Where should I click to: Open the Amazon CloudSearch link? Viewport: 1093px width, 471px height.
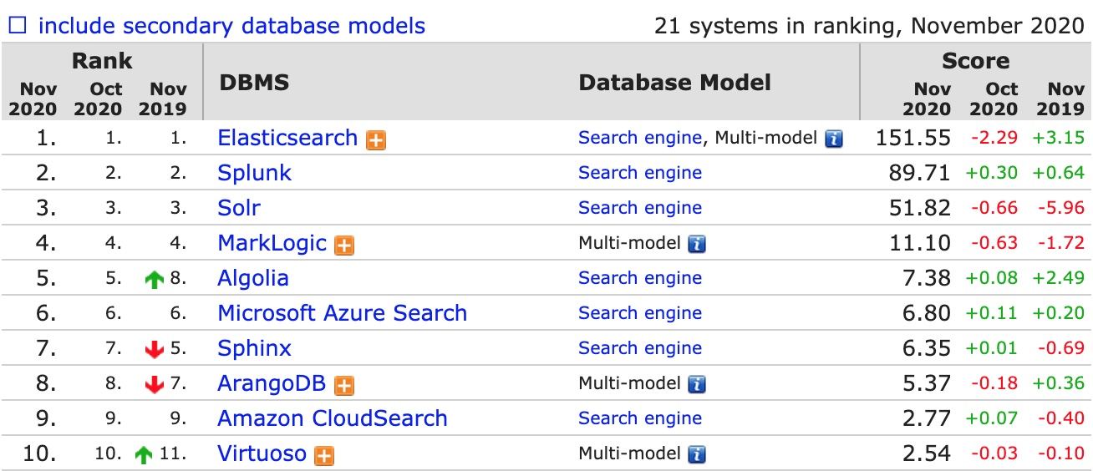[x=332, y=418]
